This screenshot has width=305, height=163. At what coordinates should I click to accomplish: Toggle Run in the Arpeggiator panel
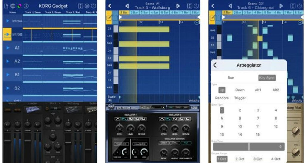tap(231, 78)
